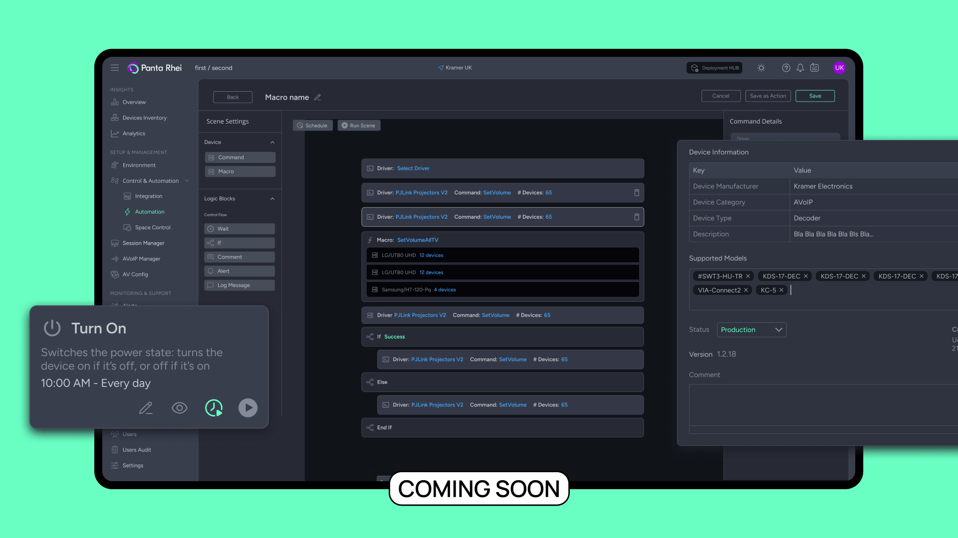Click the Turn On power icon
Image resolution: width=958 pixels, height=538 pixels.
[52, 328]
